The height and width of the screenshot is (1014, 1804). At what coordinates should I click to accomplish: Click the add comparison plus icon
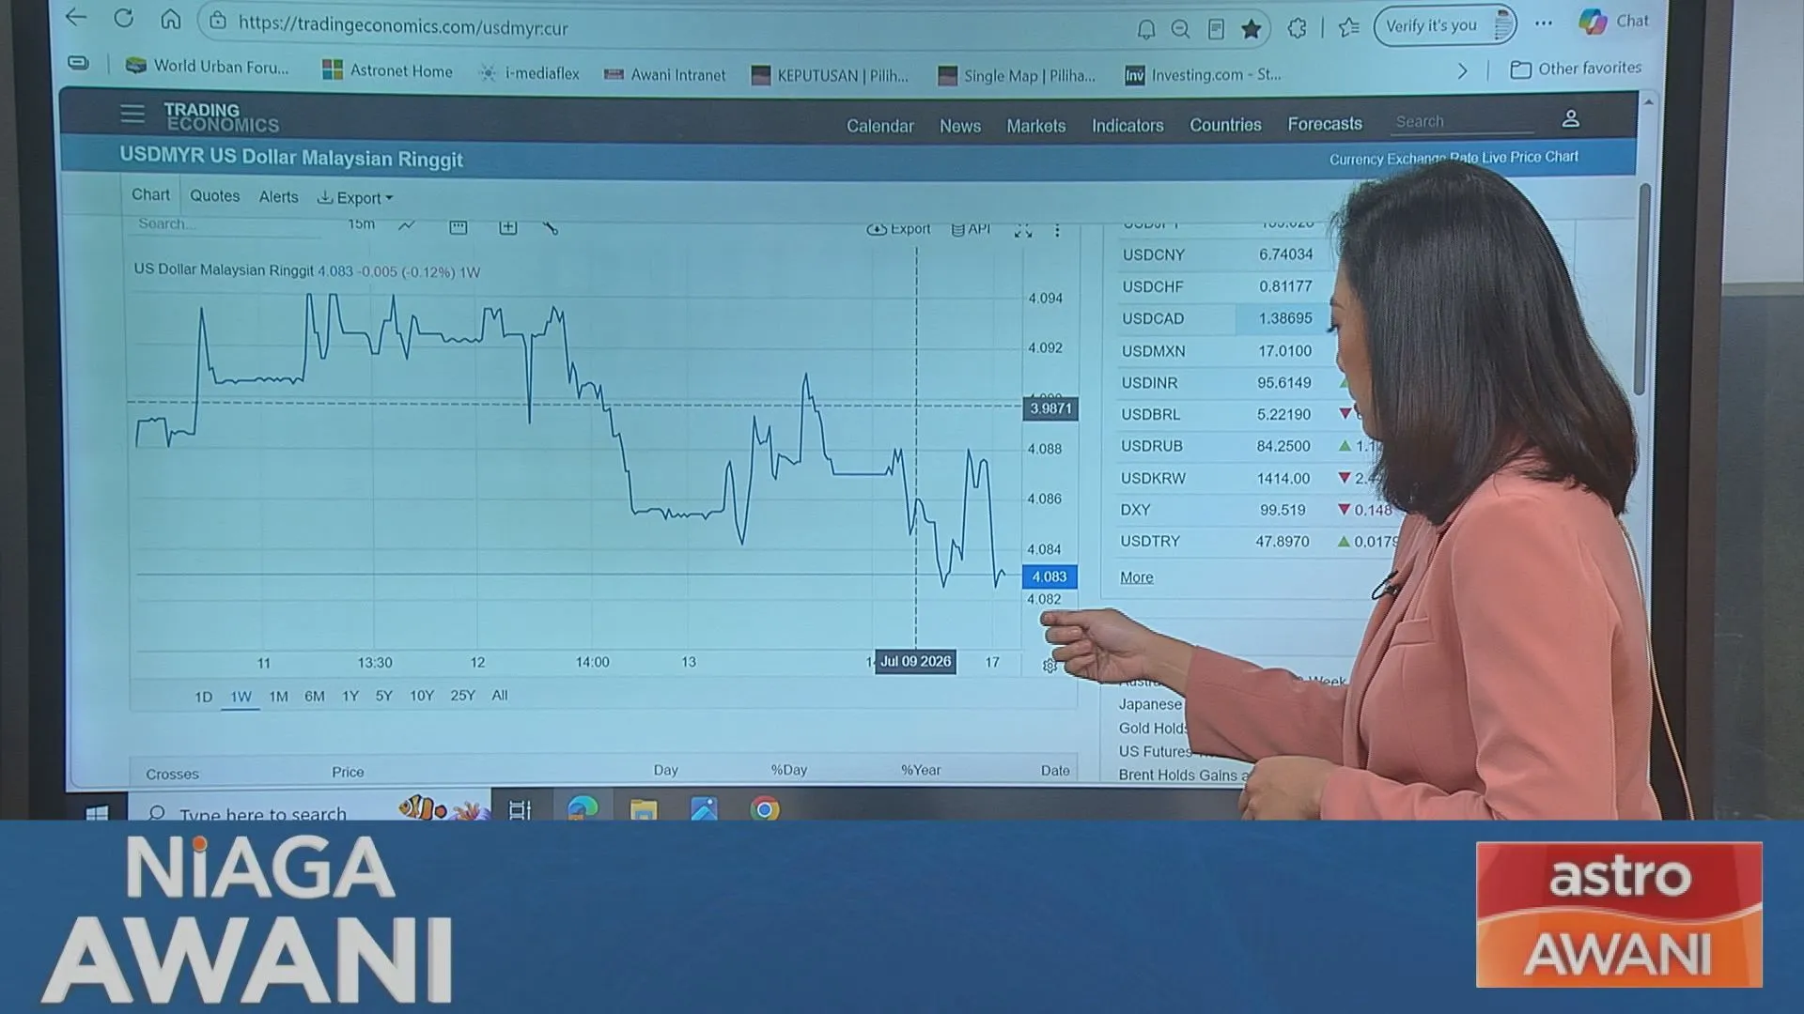[x=508, y=227]
